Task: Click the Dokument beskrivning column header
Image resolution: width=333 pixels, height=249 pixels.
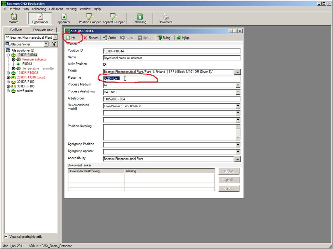Action: (x=96, y=171)
